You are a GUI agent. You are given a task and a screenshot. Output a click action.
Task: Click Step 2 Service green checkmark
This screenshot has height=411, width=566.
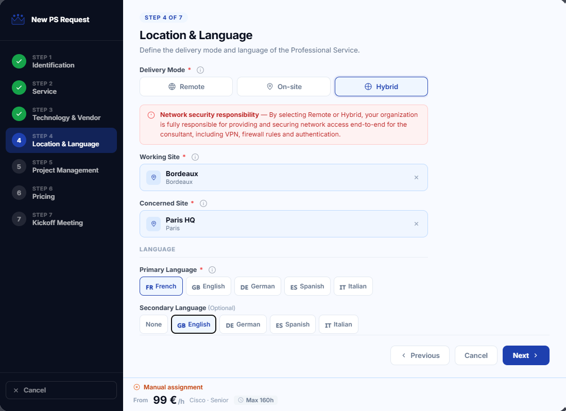coord(19,88)
